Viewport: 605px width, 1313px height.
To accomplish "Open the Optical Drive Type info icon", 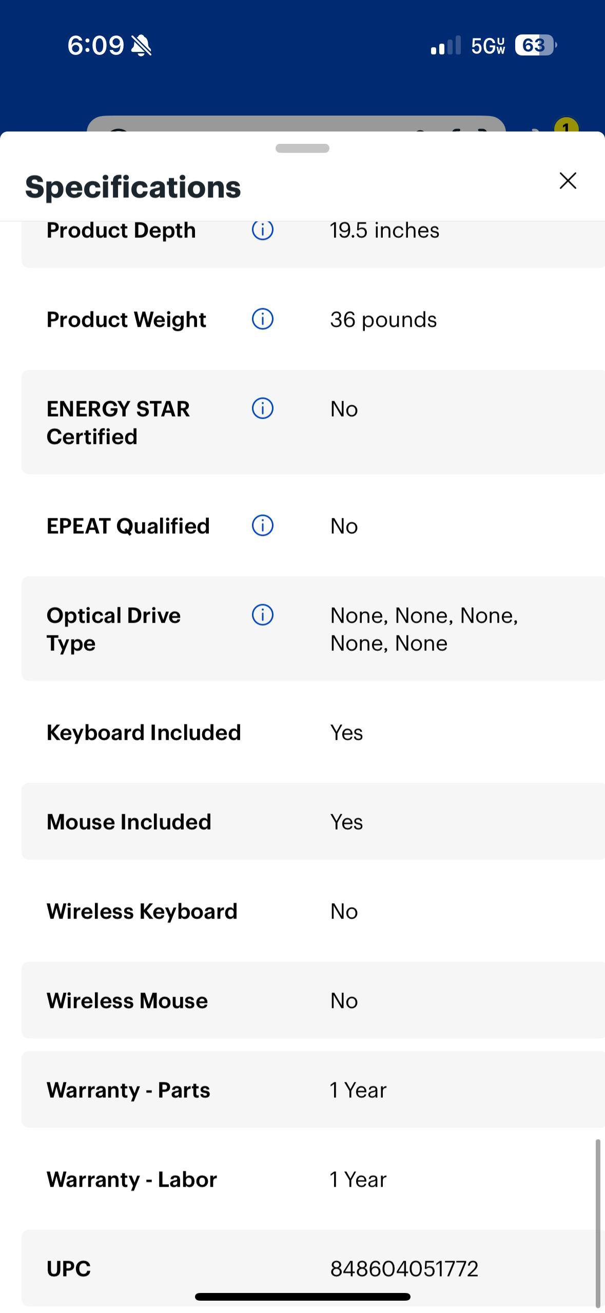I will [262, 615].
